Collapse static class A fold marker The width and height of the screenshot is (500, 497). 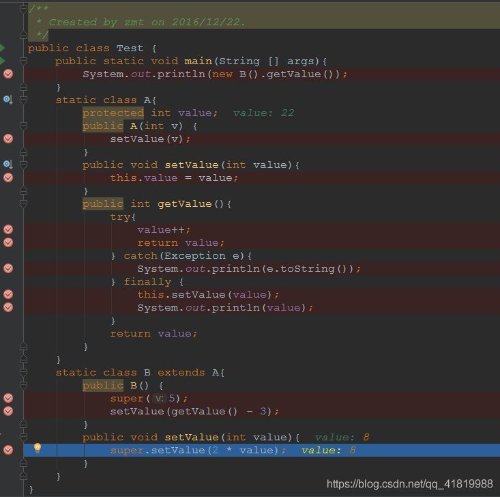point(23,100)
